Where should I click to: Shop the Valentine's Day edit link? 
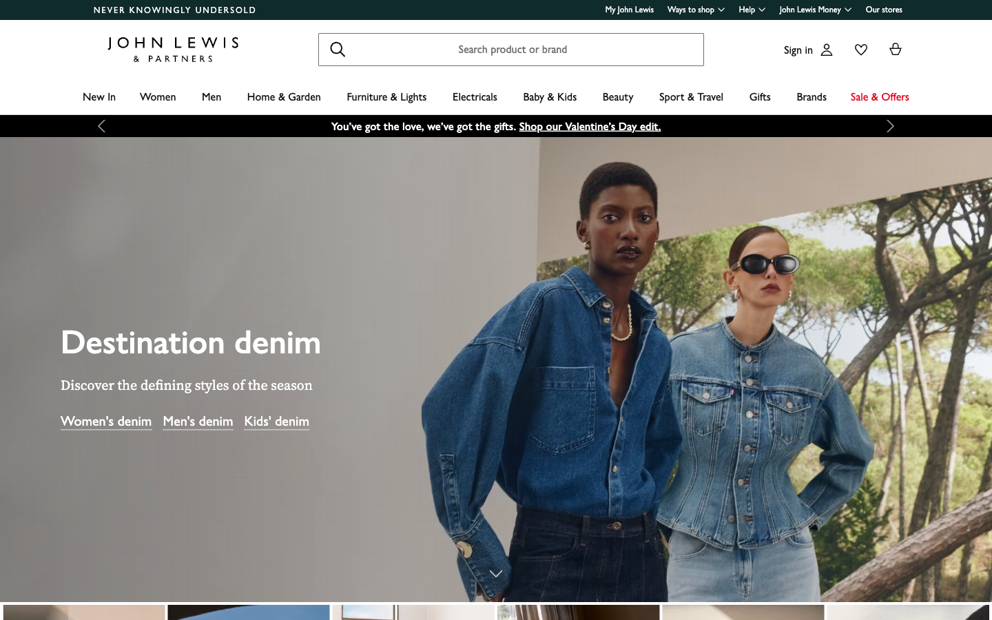pos(590,127)
